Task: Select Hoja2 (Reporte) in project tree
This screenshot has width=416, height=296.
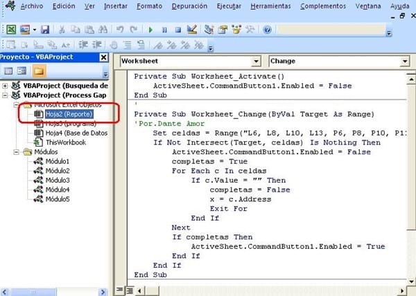Action: tap(69, 114)
